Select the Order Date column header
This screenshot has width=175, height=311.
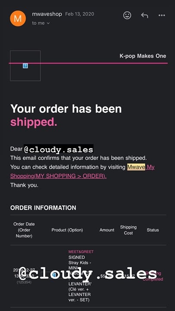(24, 230)
